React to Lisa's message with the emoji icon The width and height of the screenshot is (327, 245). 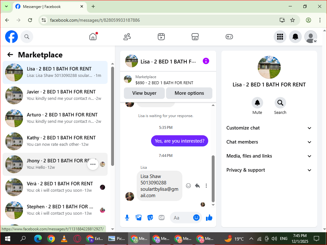[x=188, y=186]
